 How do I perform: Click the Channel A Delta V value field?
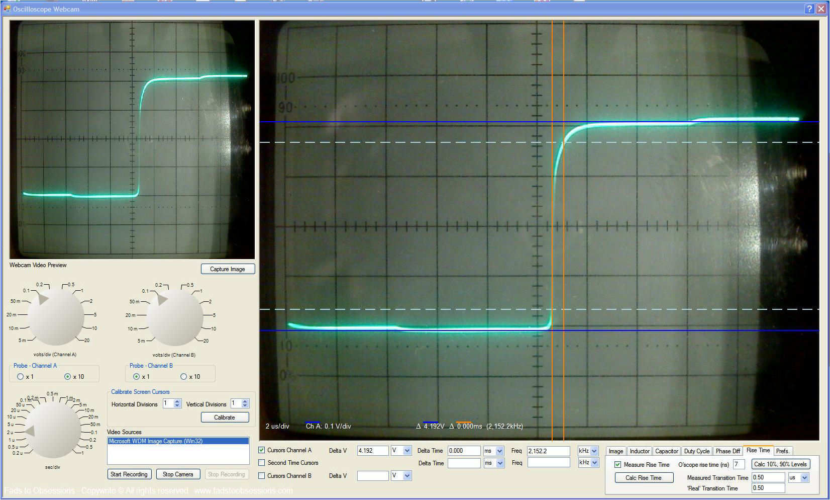tap(372, 451)
